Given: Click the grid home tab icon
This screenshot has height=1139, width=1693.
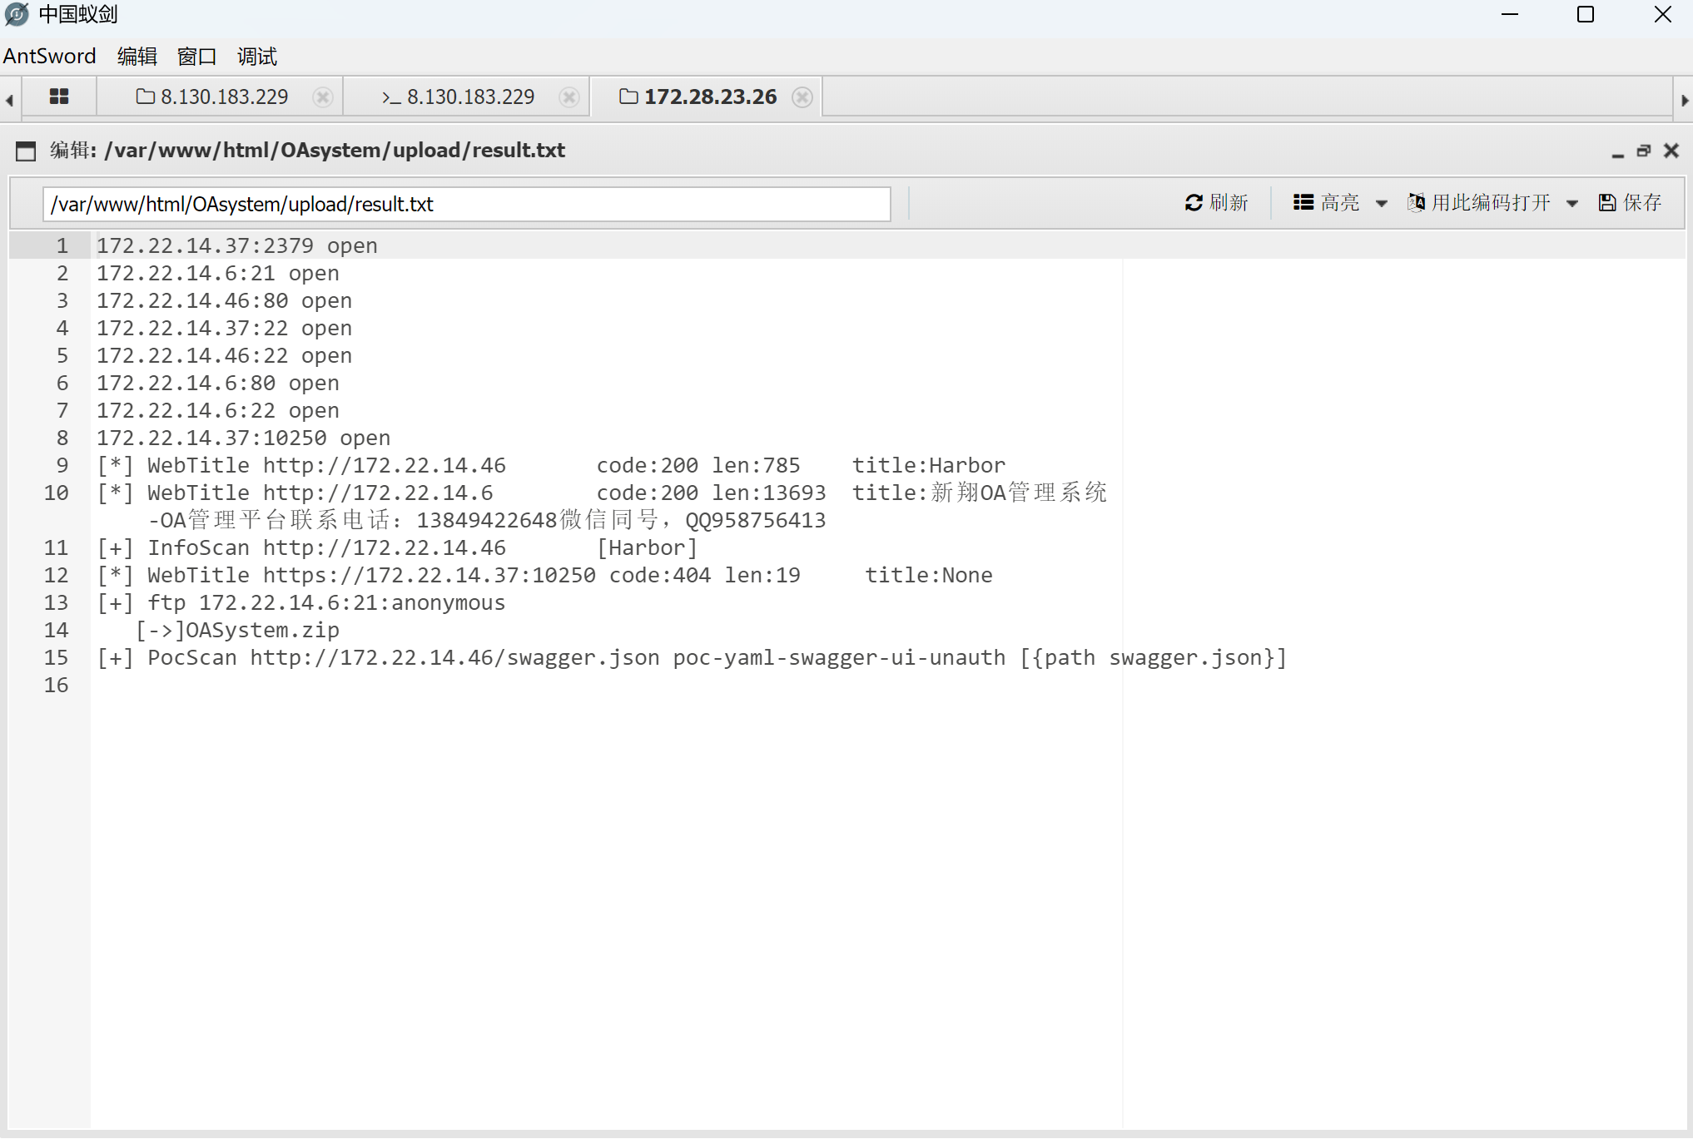Looking at the screenshot, I should point(59,97).
